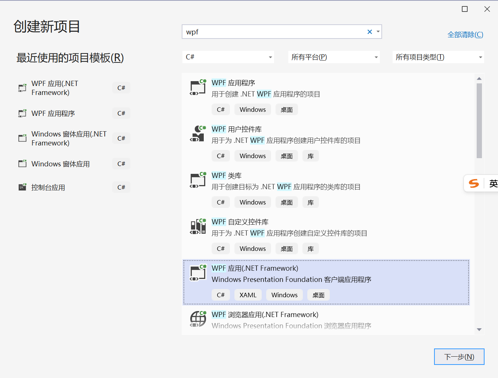Click the C# badge beside 控制台应用

[121, 187]
